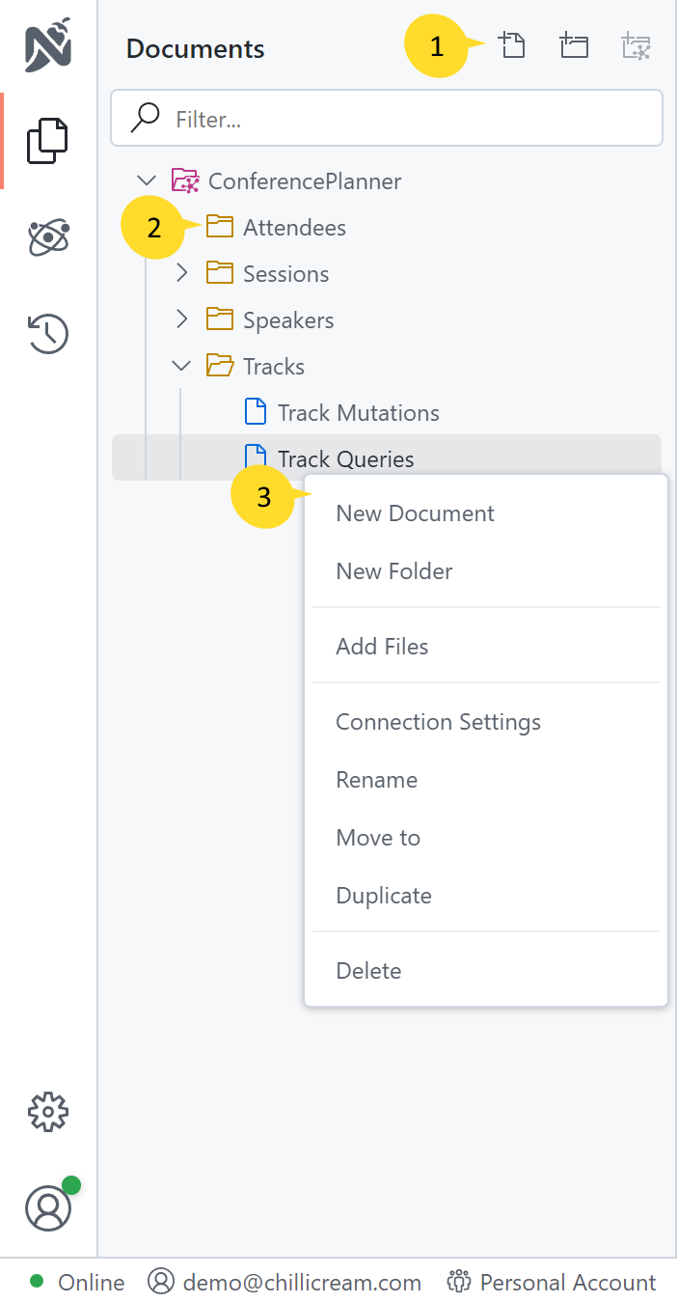Click the Filter search input field
677x1303 pixels.
[405, 119]
